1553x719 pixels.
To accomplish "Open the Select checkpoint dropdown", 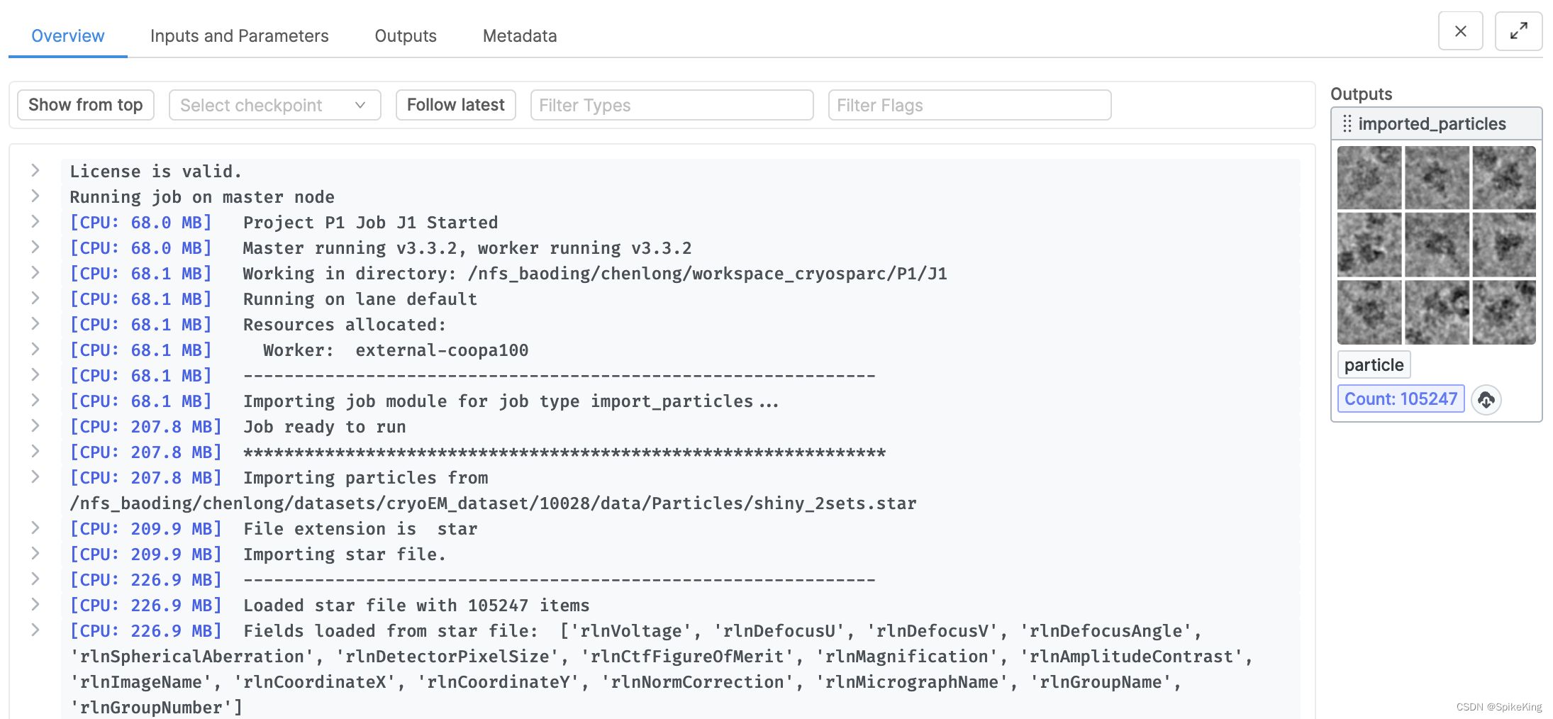I will [274, 105].
